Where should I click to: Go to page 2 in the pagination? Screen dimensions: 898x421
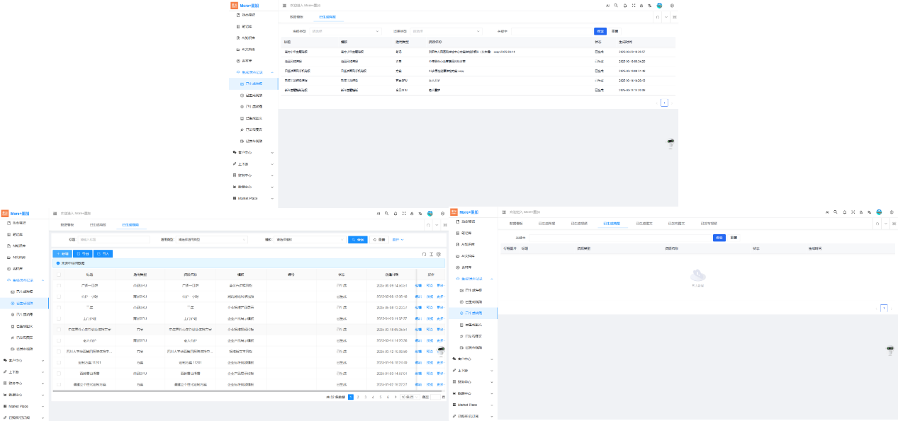(x=358, y=397)
